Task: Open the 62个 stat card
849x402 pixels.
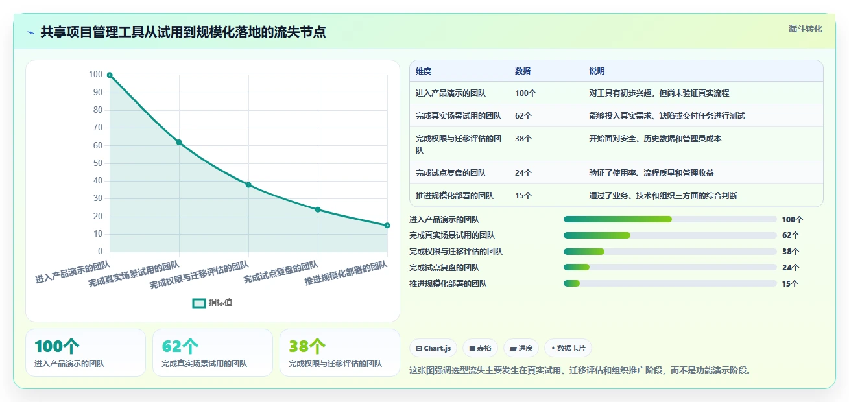Action: pyautogui.click(x=213, y=353)
